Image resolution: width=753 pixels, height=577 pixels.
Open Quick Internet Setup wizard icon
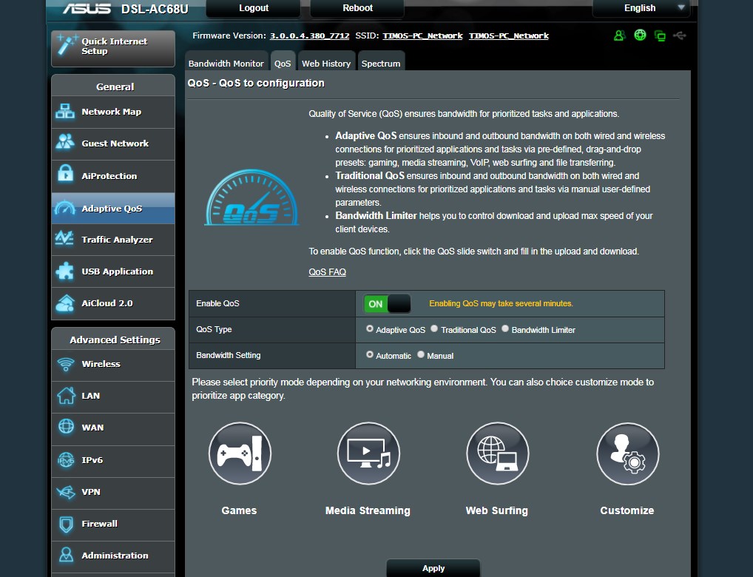(x=66, y=45)
